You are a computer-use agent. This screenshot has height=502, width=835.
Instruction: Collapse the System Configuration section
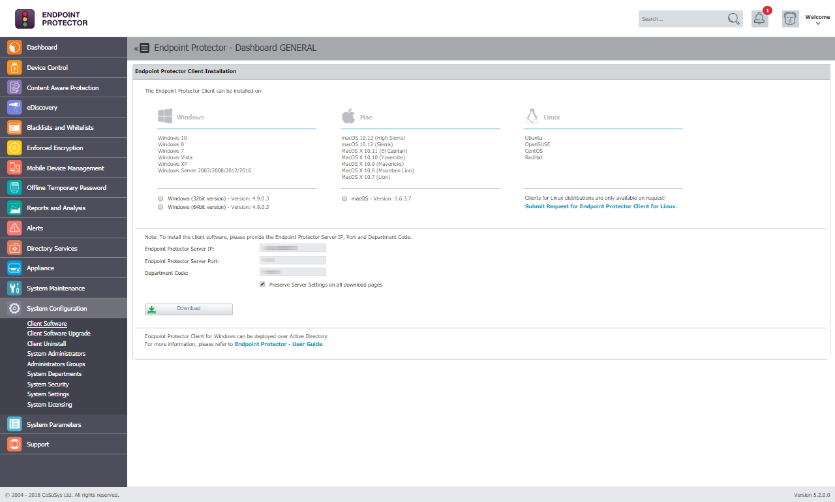pyautogui.click(x=63, y=308)
